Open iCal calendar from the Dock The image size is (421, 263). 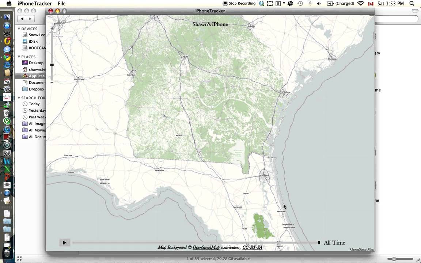(x=7, y=81)
